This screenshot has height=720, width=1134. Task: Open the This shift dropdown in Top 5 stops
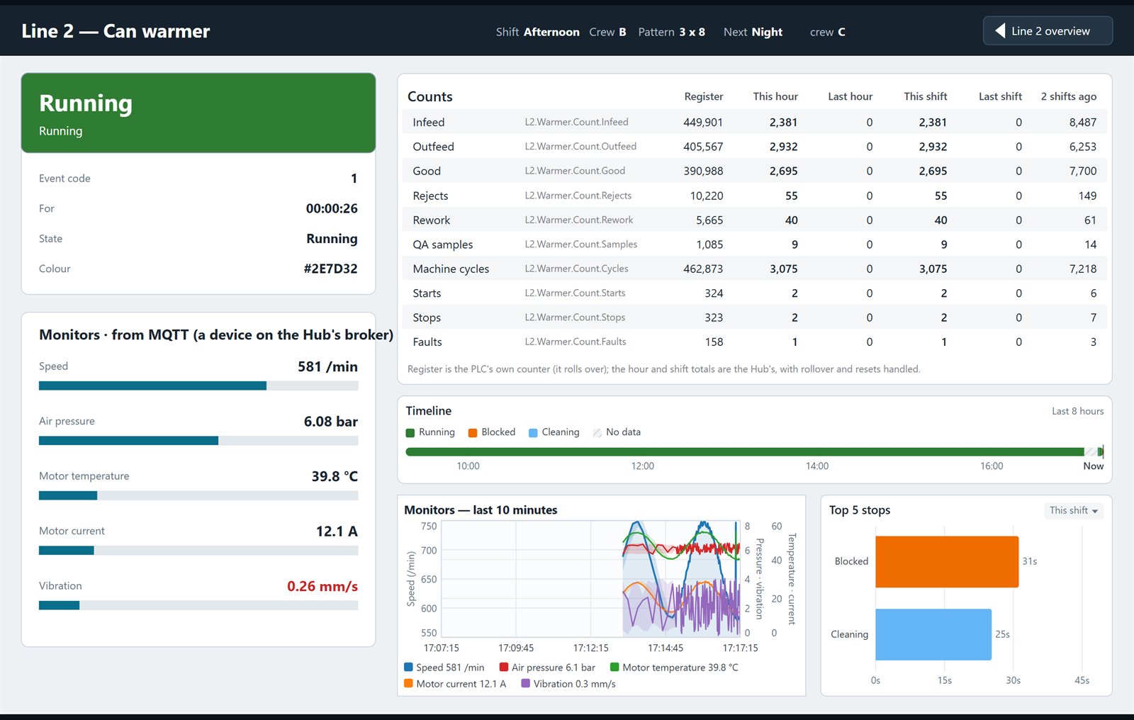1074,510
